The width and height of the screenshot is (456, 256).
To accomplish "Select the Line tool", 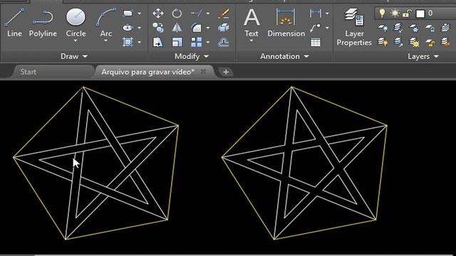I will [14, 23].
